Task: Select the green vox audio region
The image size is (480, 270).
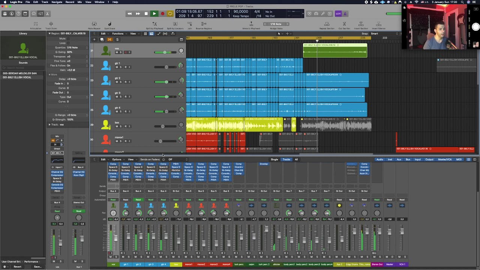Action: click(335, 51)
